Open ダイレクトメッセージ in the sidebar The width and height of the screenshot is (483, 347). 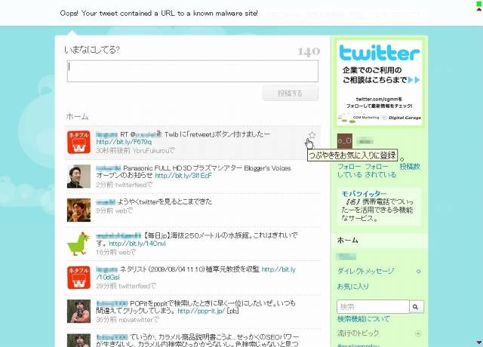click(365, 271)
